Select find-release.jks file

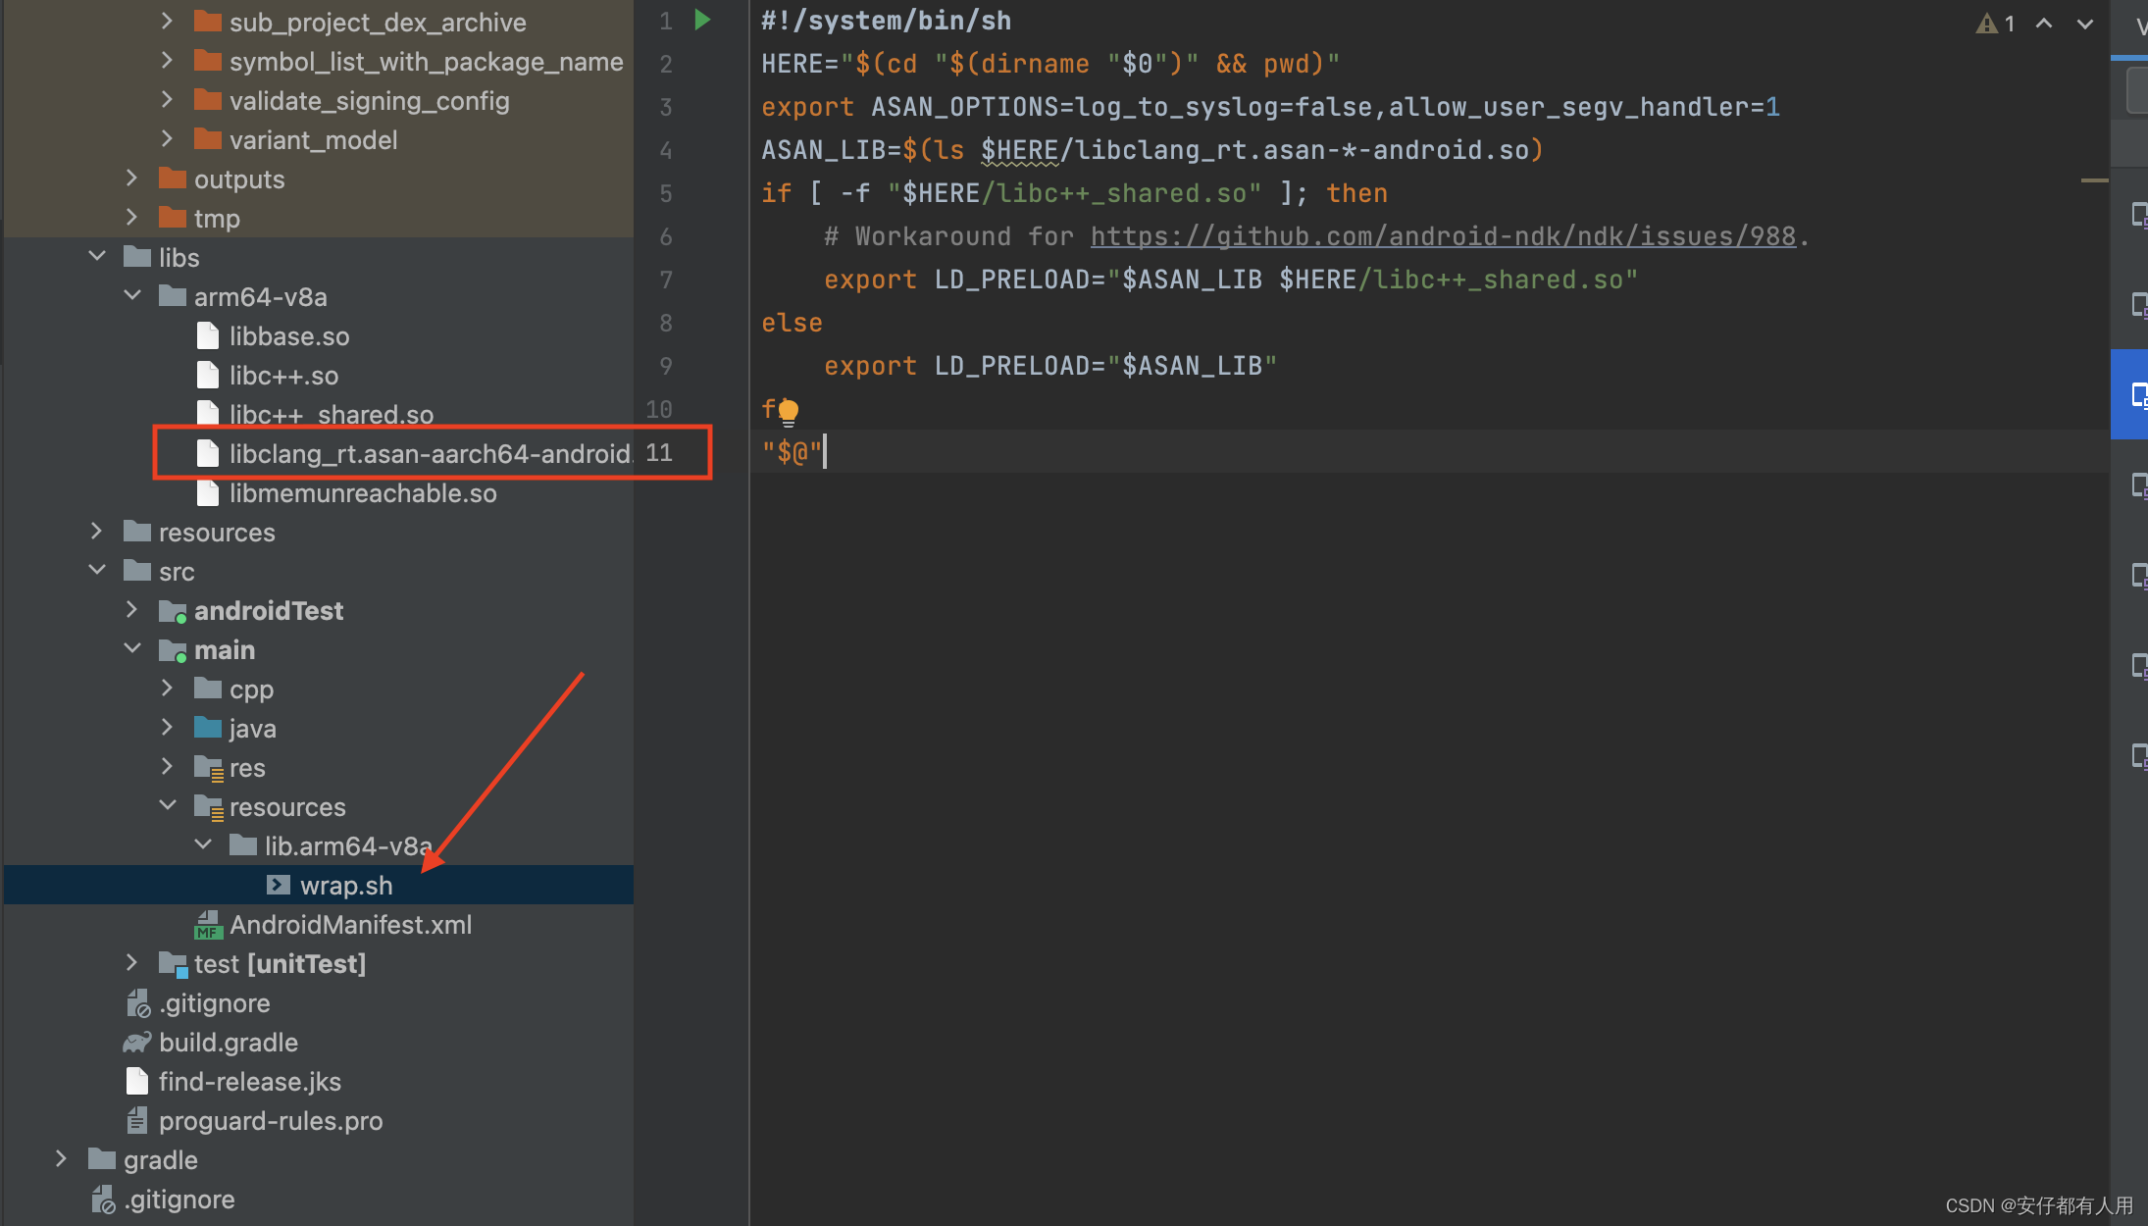click(249, 1082)
